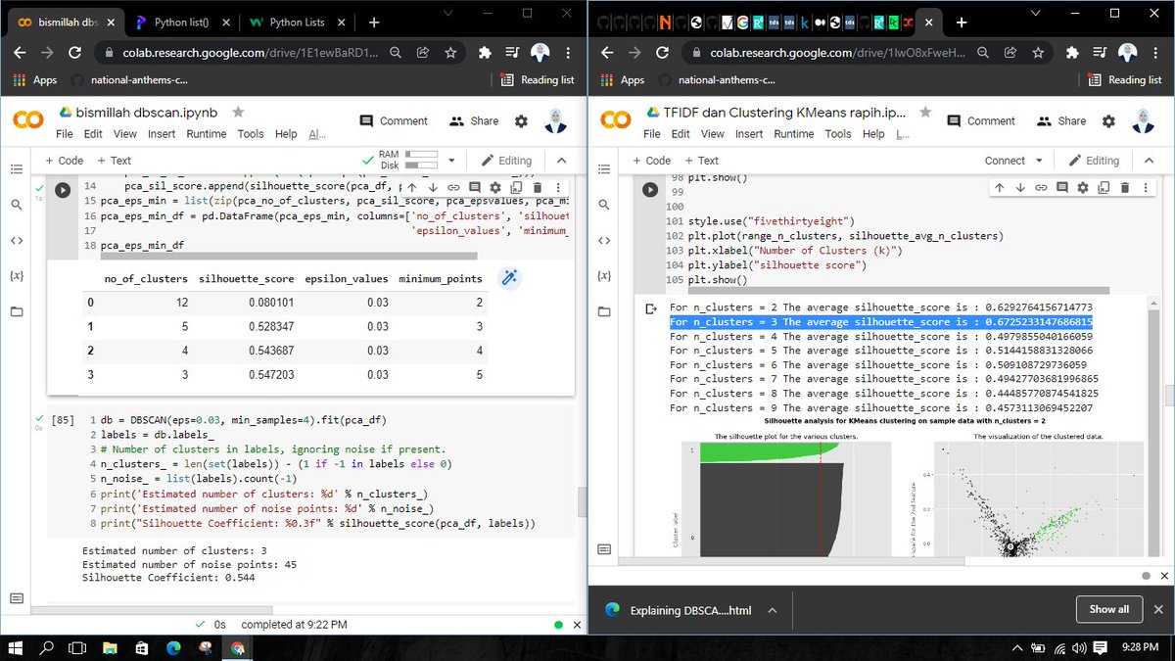Open the Connect dropdown in the right notebook

(x=1010, y=160)
